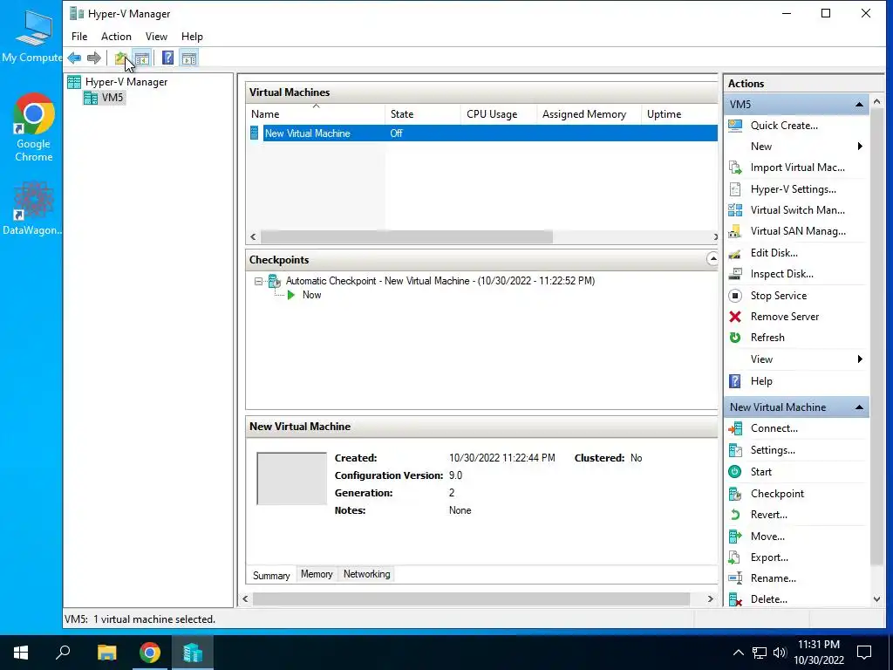
Task: Click the Connect icon
Action: point(735,428)
